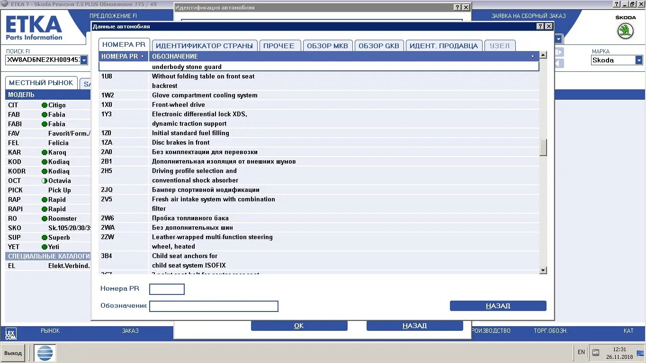This screenshot has width=646, height=363.
Task: Select the Elekt.Verbind. special catalog row
Action: tap(48, 266)
